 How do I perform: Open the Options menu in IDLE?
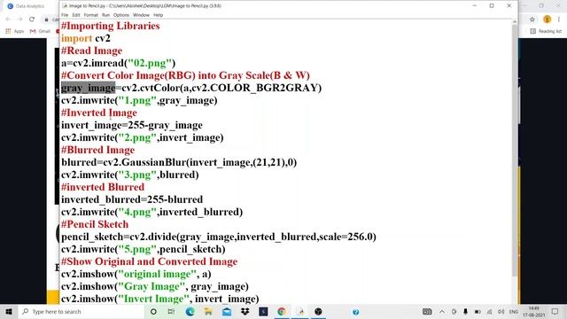pyautogui.click(x=121, y=15)
